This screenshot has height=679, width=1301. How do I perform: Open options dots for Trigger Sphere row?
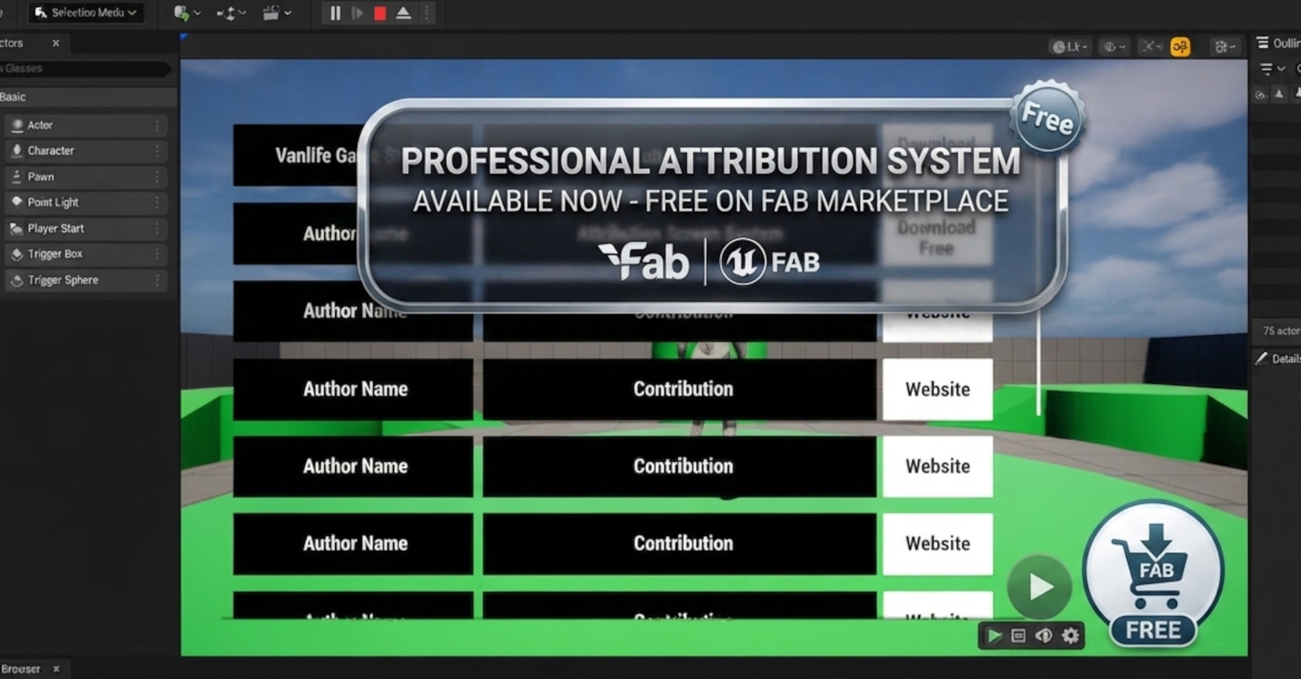(157, 280)
